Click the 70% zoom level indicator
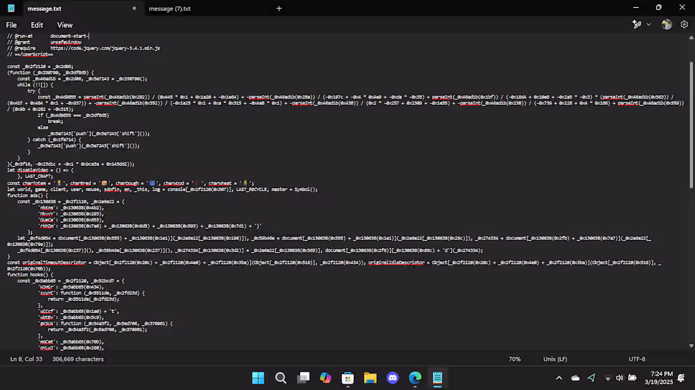This screenshot has width=695, height=390. pos(514,359)
